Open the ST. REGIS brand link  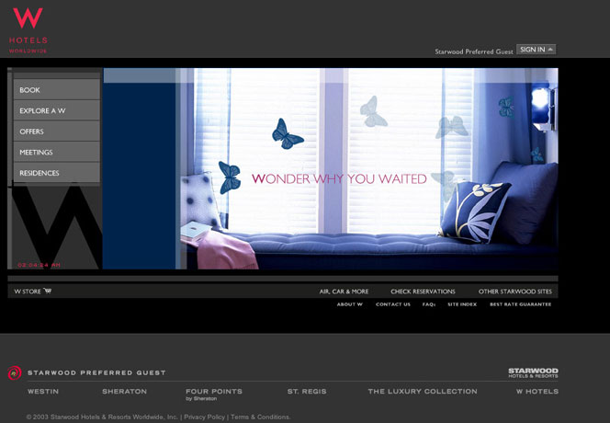click(x=307, y=392)
